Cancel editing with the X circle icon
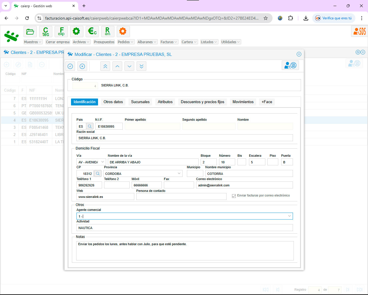Image resolution: width=368 pixels, height=295 pixels. coord(82,66)
